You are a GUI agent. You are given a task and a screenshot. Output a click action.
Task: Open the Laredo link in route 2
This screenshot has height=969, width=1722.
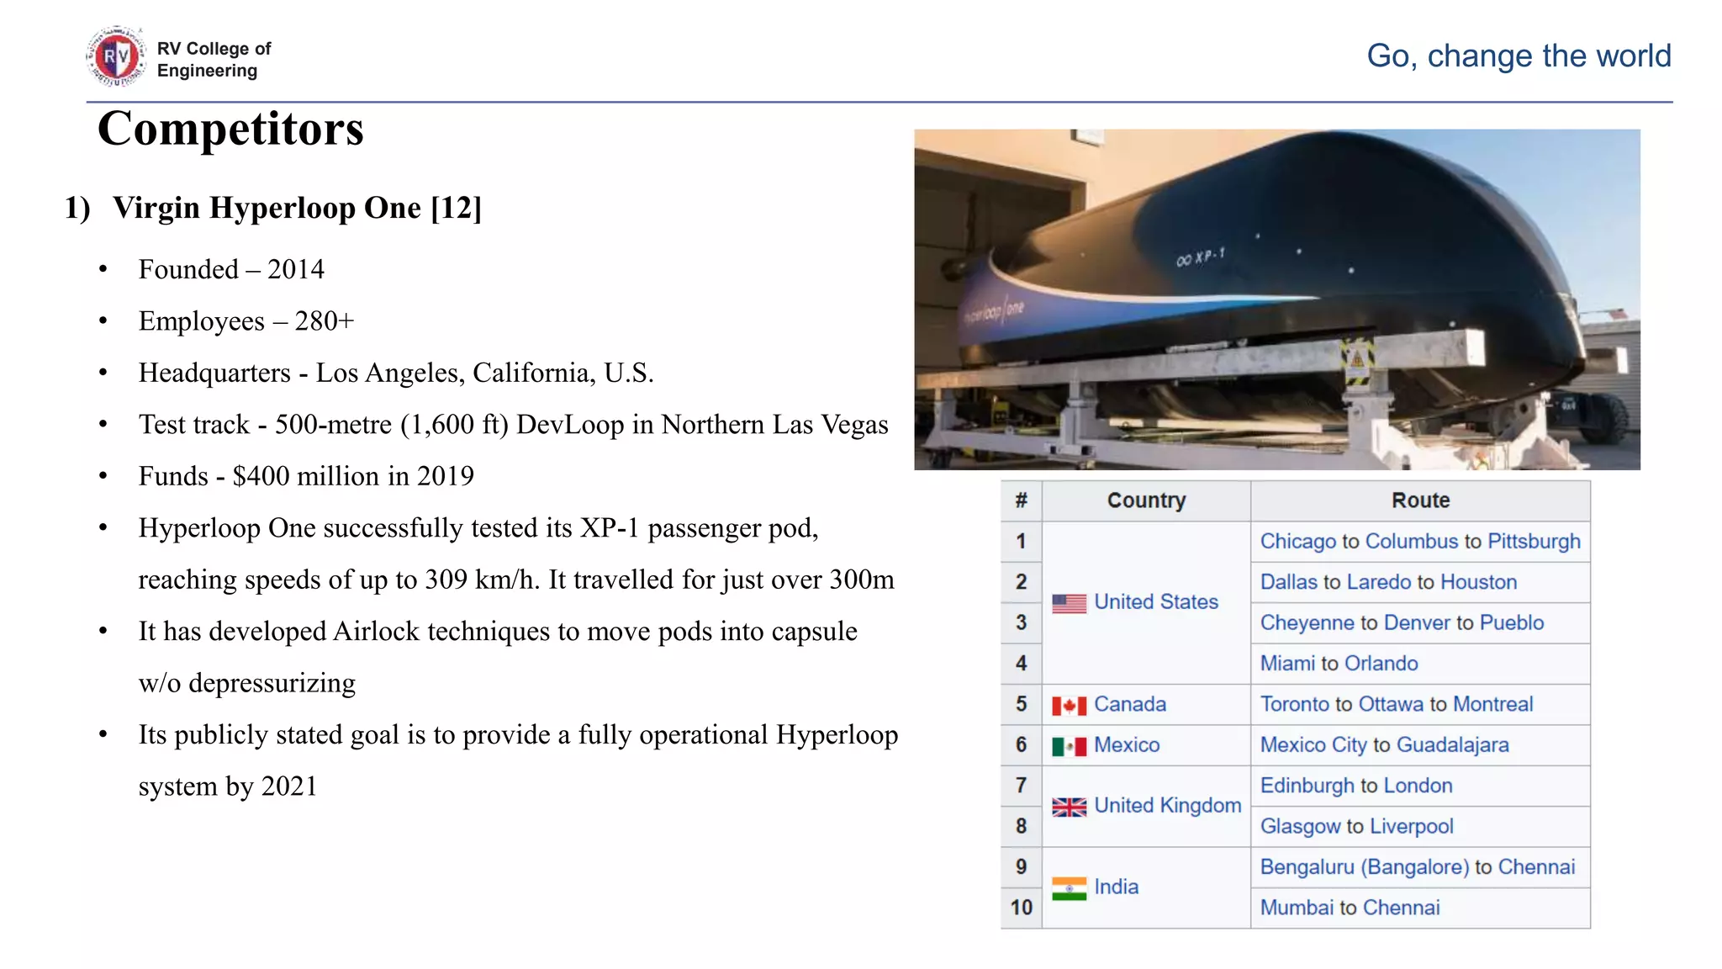[x=1379, y=582]
